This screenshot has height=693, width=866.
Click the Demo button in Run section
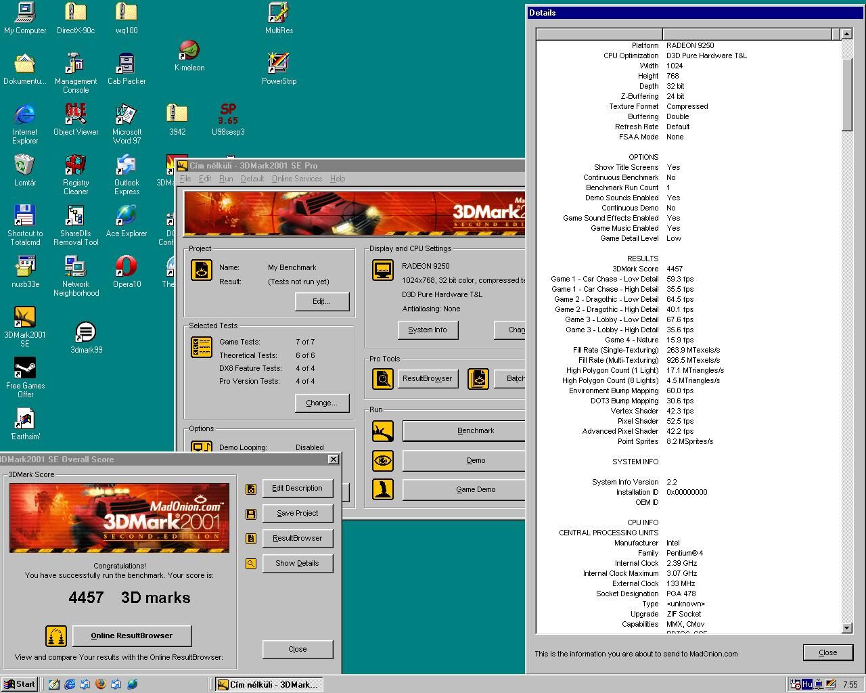pos(464,460)
